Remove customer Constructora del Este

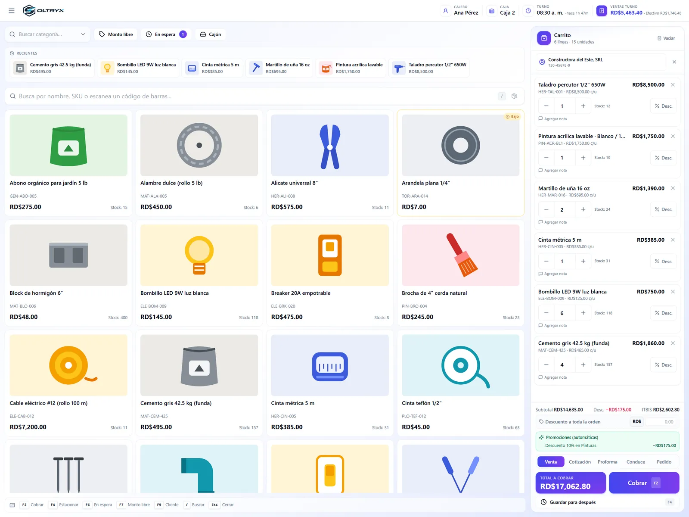coord(674,62)
